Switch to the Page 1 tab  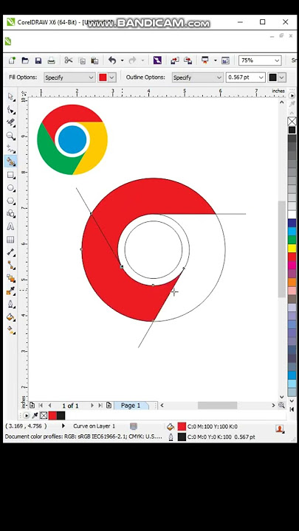coord(131,406)
